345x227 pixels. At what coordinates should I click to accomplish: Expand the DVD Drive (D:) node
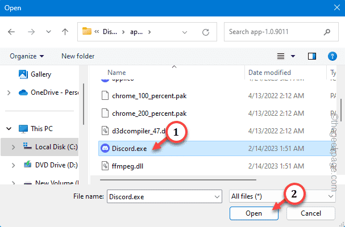pos(13,165)
